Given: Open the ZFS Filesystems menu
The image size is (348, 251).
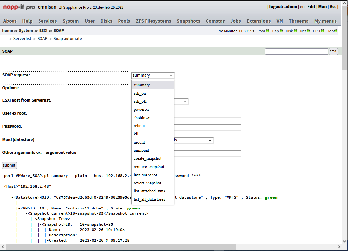Looking at the screenshot, I should coord(153,21).
